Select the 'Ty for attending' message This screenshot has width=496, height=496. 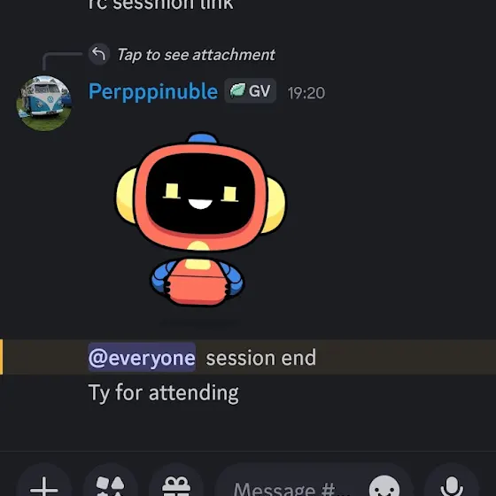[x=163, y=392]
